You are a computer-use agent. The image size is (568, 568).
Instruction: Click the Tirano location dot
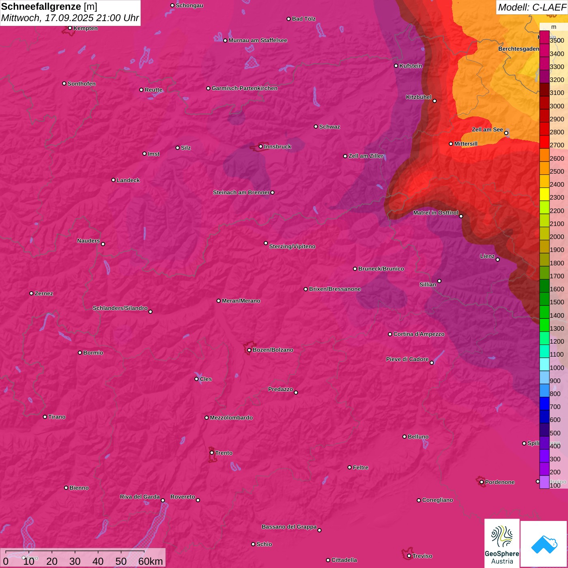pos(45,417)
